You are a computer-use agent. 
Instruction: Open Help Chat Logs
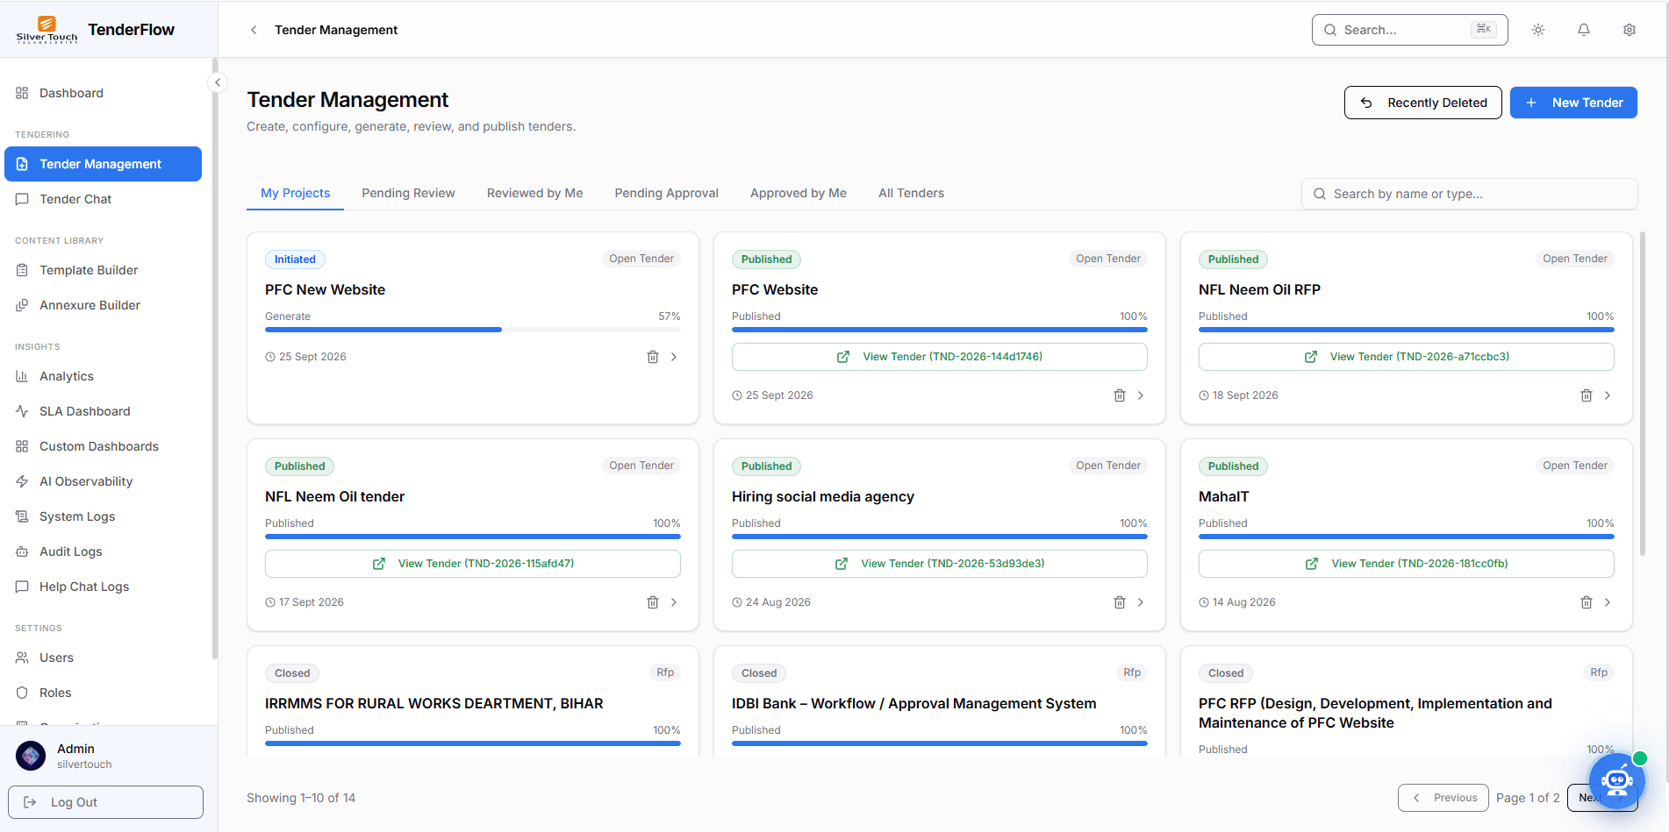(x=104, y=587)
